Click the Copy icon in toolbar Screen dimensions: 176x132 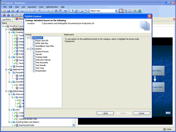pos(22,11)
